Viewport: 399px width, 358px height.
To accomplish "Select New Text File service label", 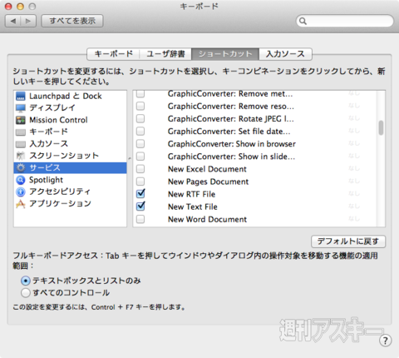I will 193,206.
